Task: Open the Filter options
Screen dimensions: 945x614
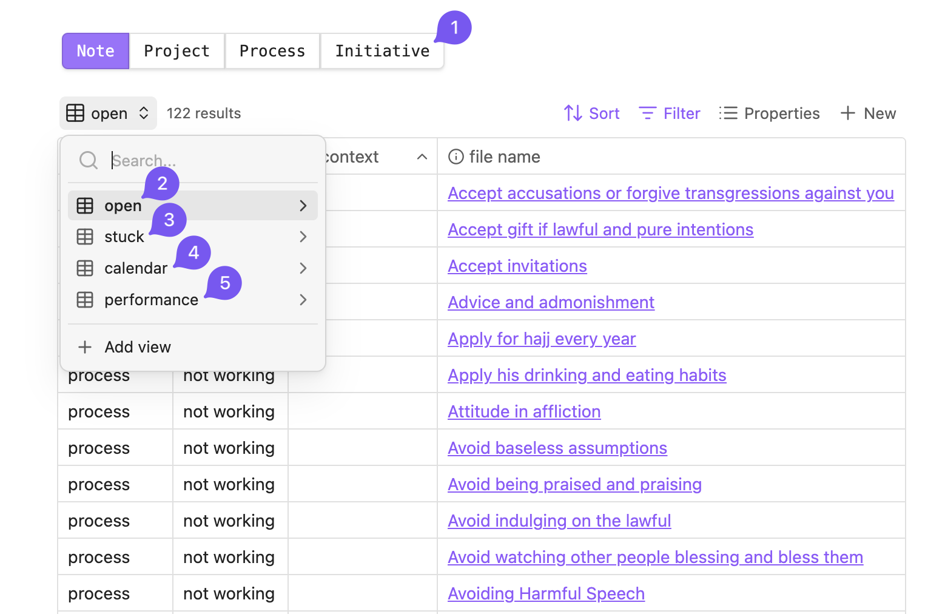Action: click(669, 113)
